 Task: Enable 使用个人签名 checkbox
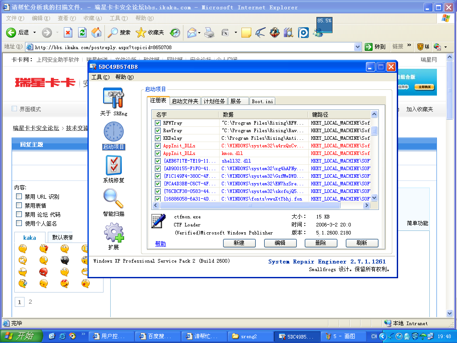pos(19,223)
